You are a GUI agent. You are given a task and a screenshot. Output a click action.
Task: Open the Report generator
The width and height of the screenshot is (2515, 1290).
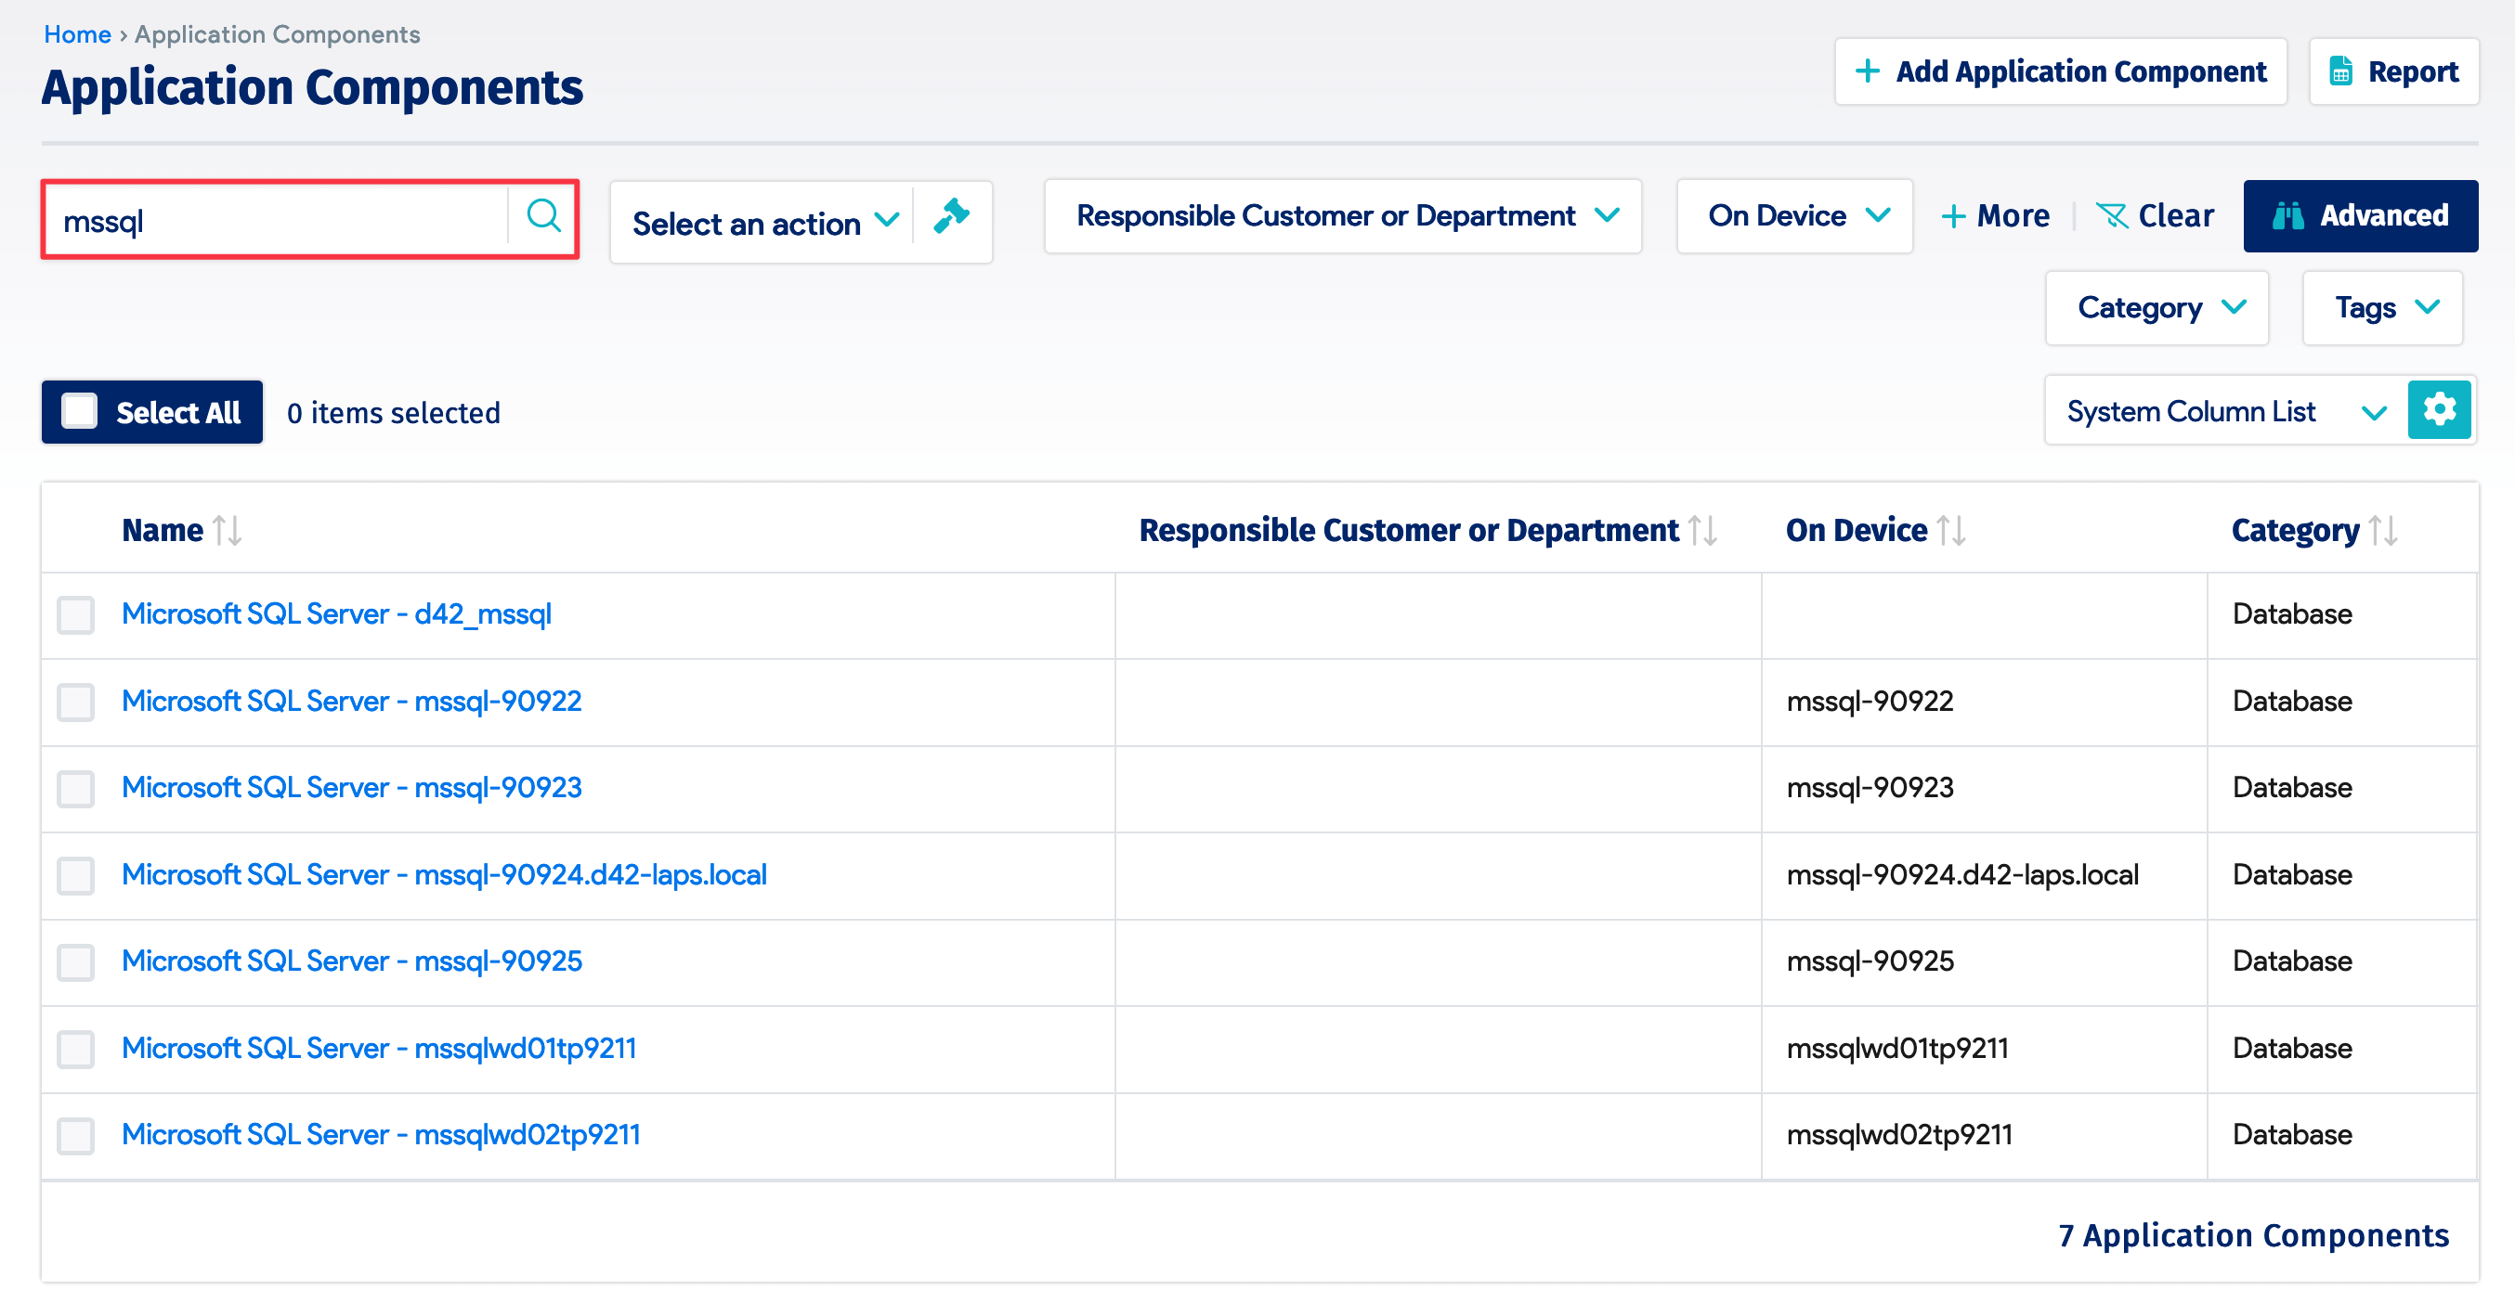coord(2394,71)
